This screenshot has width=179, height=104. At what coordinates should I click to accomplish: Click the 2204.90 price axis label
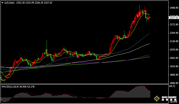[x=174, y=33]
